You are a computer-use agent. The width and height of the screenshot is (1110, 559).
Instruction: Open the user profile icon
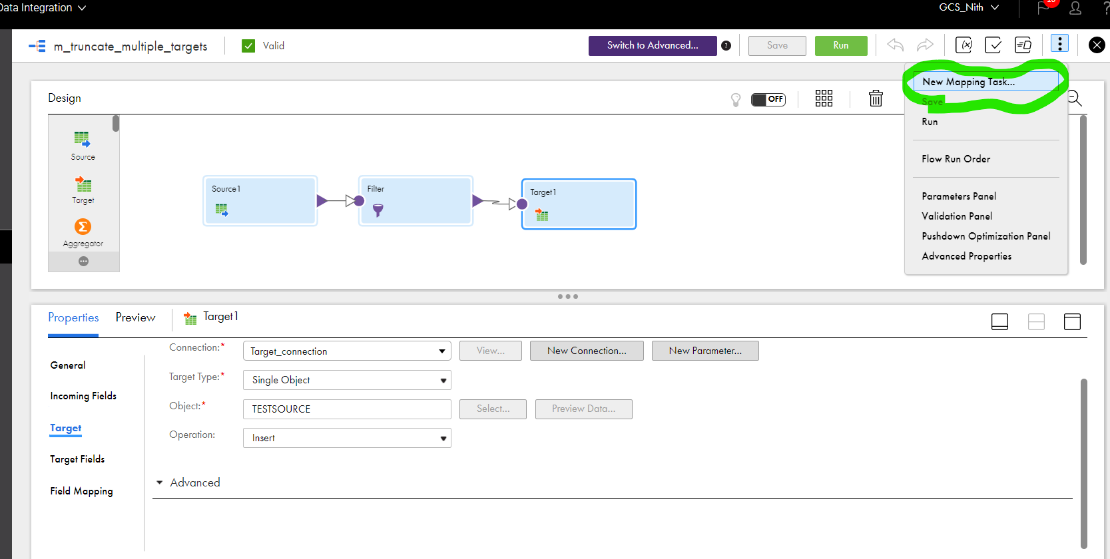(1075, 8)
